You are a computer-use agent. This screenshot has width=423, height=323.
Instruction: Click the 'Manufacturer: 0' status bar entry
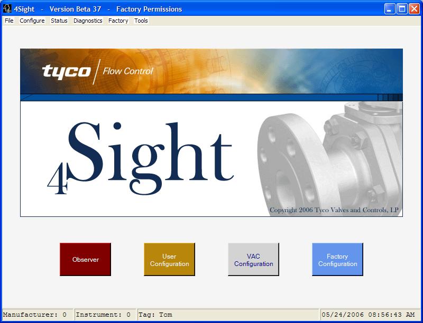(x=37, y=315)
